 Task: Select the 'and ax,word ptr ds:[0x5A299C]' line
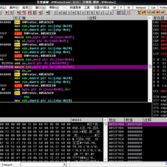pyautogui.click(x=74, y=63)
